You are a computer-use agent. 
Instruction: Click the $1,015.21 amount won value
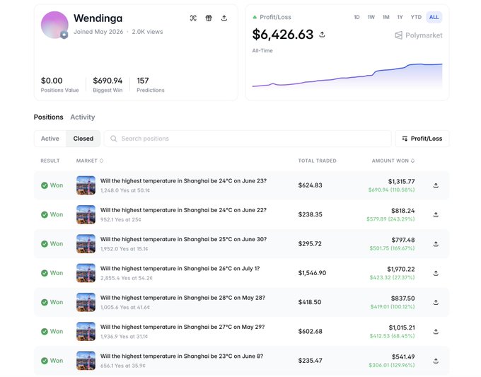402,327
